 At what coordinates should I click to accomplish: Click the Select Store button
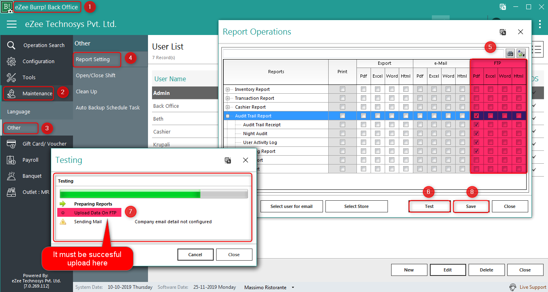coord(356,206)
